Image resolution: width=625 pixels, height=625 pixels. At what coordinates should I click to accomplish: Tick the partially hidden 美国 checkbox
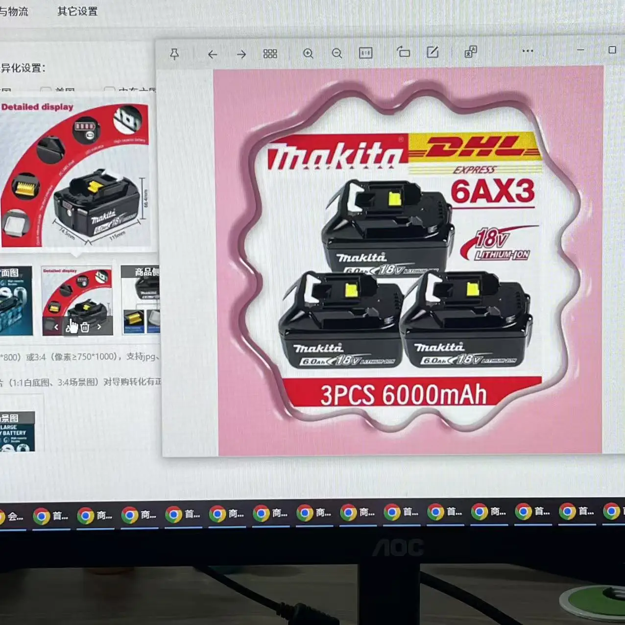click(46, 91)
